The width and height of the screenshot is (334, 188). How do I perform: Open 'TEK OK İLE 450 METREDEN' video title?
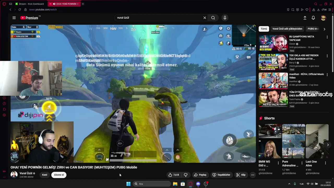304,57
